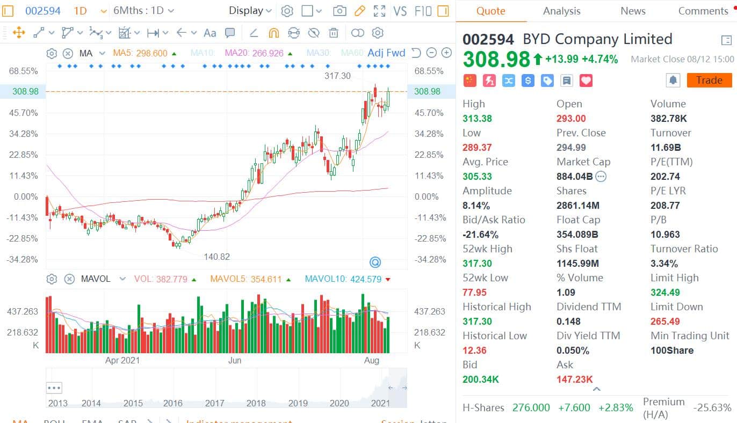Open the Analysis tab
This screenshot has height=423, width=737.
tap(561, 11)
